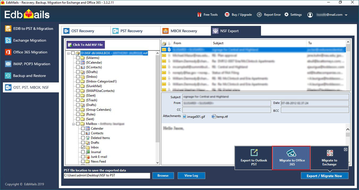Open the Free Tools gift icon
This screenshot has height=190, width=359.
[199, 15]
